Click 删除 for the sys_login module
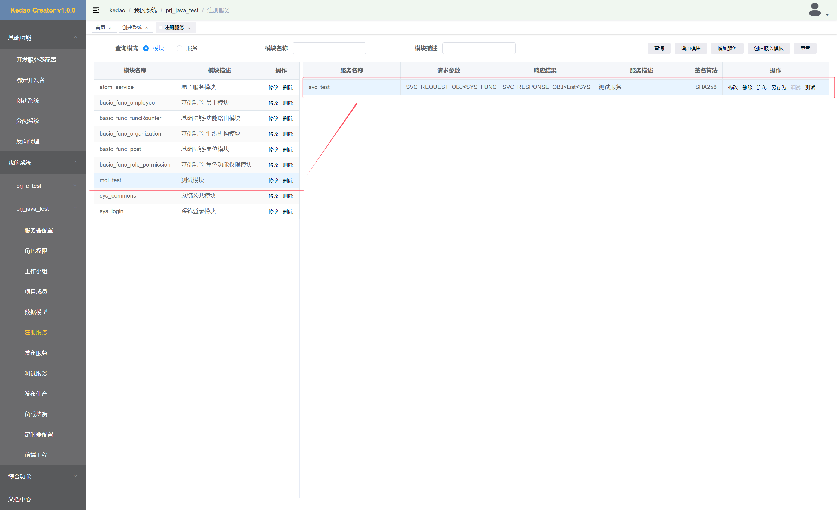Image resolution: width=837 pixels, height=510 pixels. click(288, 211)
